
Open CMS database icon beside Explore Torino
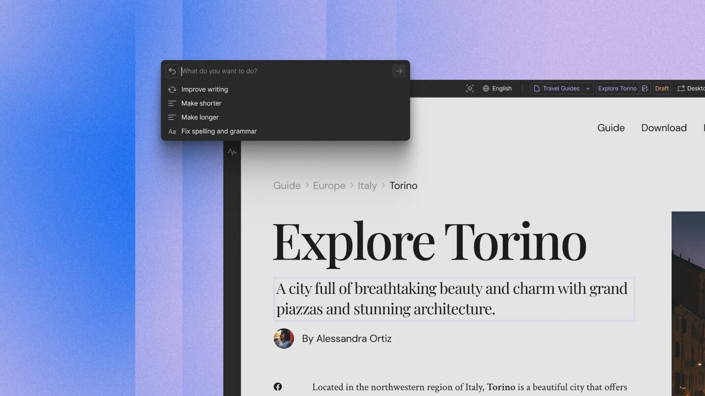645,89
